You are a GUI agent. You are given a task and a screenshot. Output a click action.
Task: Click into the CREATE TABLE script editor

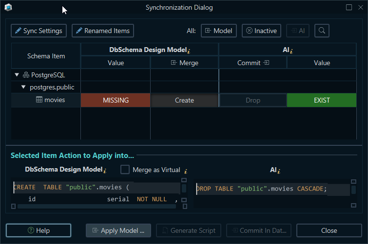click(96, 193)
